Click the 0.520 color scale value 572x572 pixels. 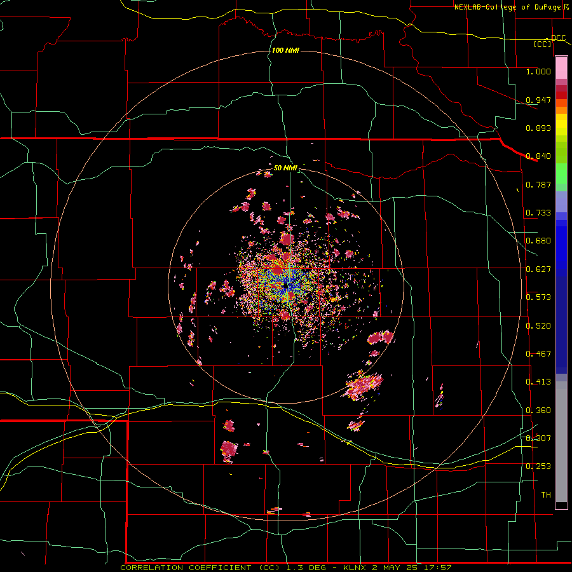coord(538,326)
